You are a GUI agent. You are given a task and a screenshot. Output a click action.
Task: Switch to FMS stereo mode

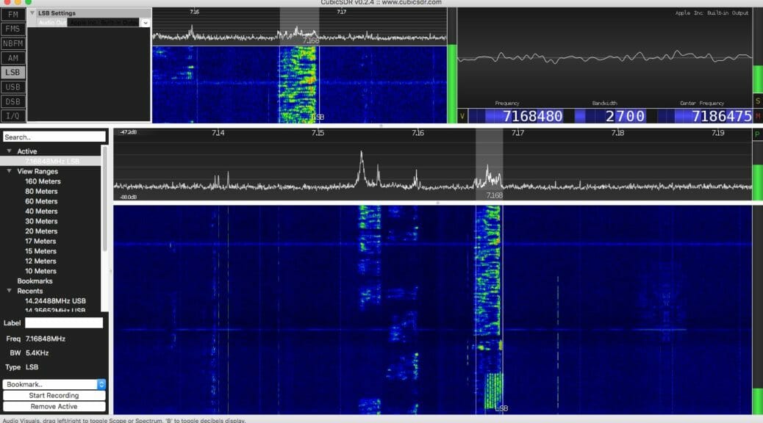coord(12,28)
